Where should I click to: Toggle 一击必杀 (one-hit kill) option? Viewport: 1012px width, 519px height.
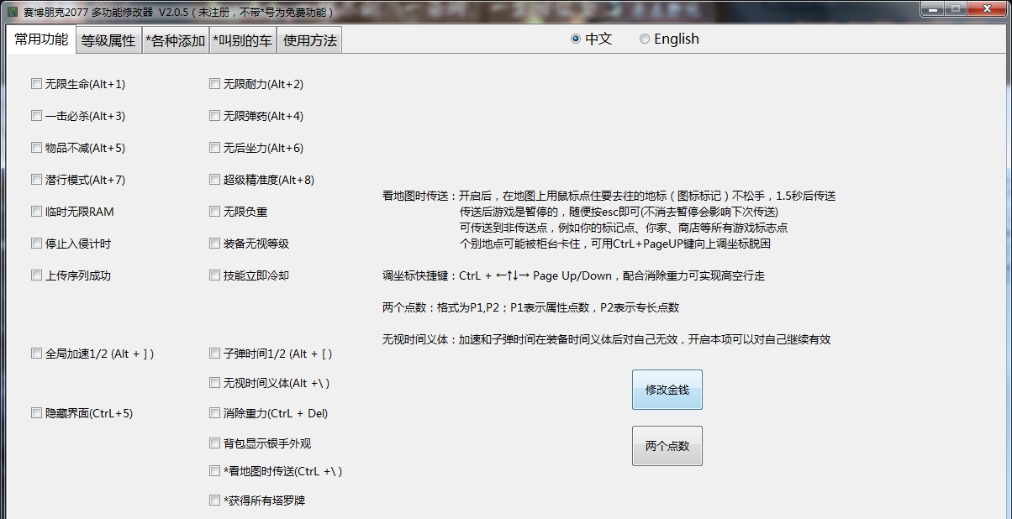[36, 116]
